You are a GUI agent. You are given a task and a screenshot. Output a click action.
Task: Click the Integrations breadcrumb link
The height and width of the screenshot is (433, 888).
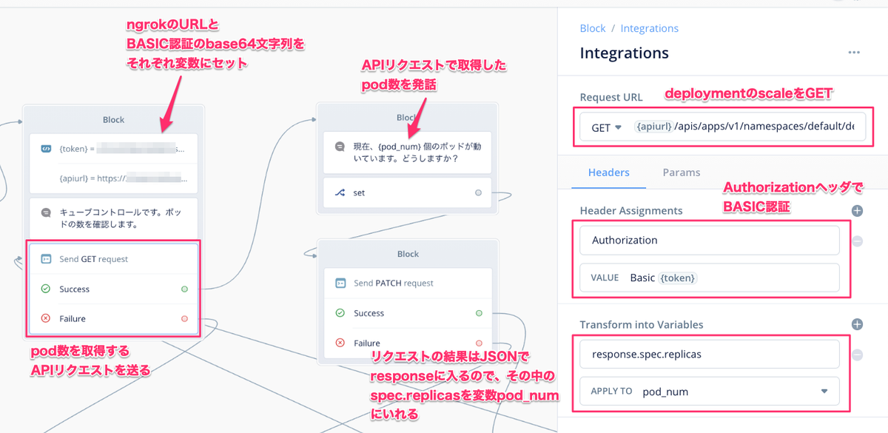click(650, 28)
